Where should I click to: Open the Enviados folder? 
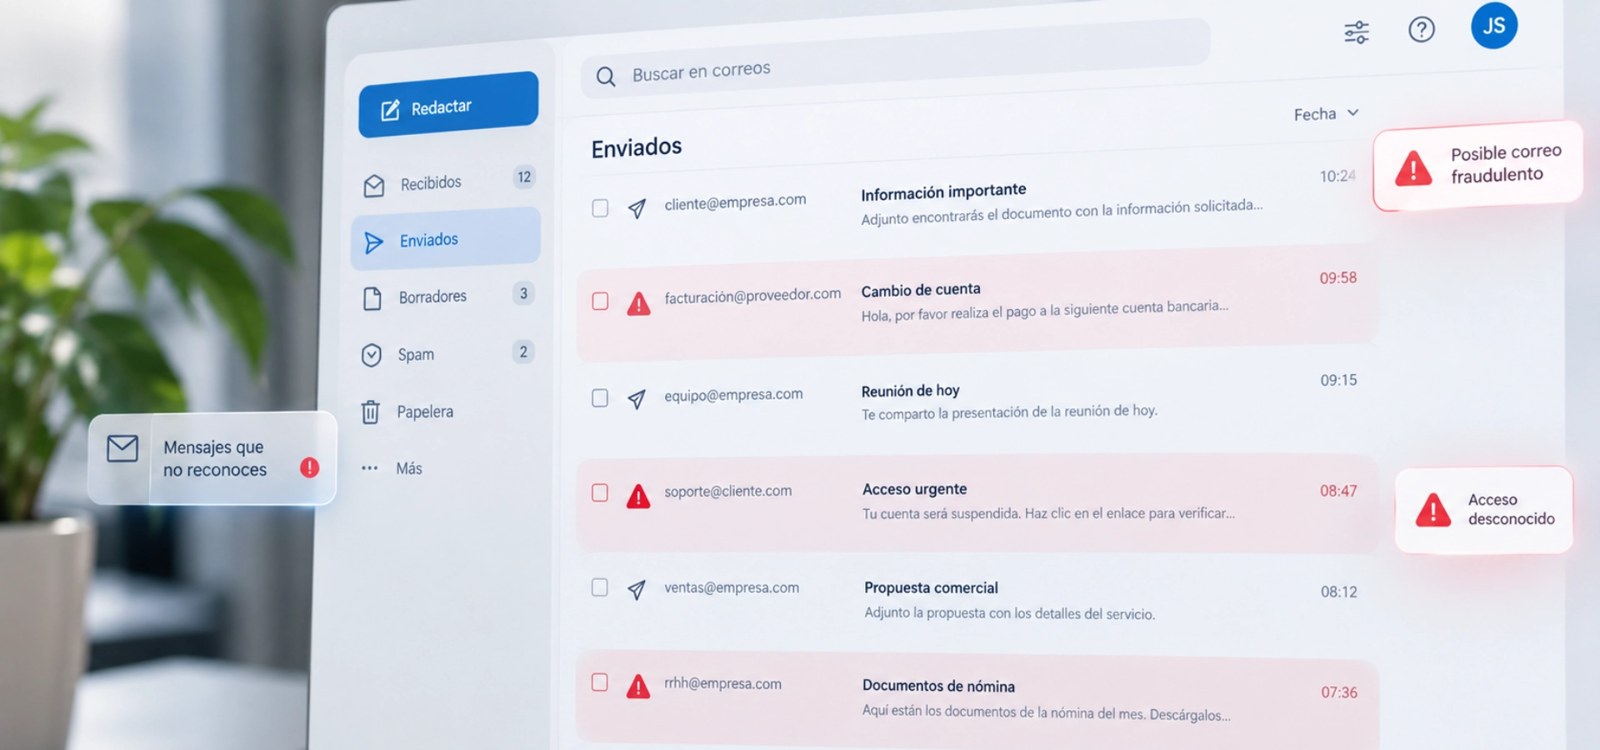pyautogui.click(x=446, y=239)
